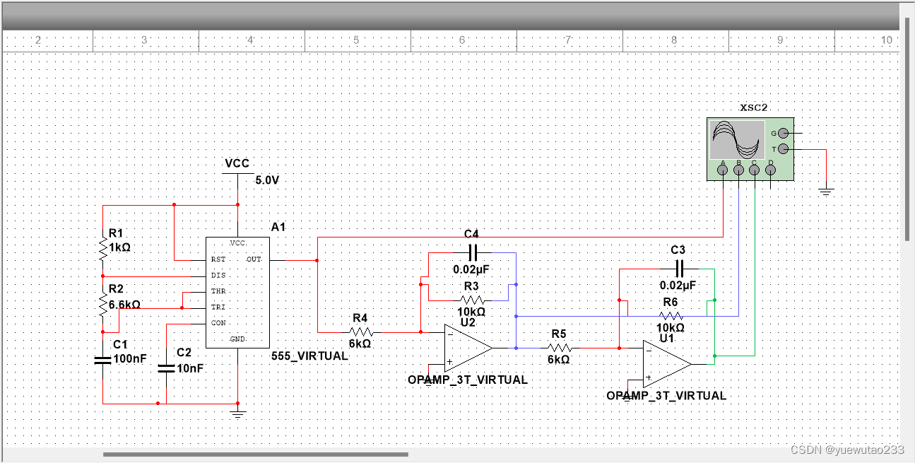Screen dimensions: 915x463
Task: Click the DIS pin label
Action: click(218, 275)
